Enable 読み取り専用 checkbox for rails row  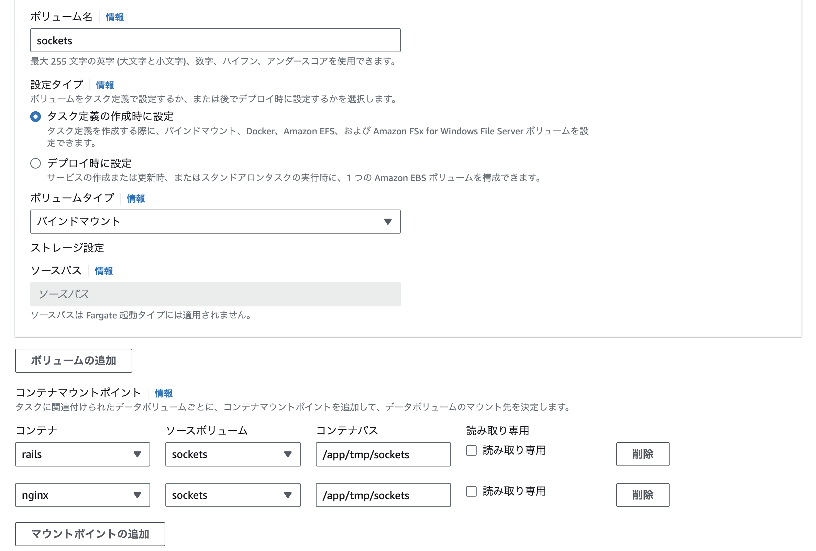[x=471, y=450]
